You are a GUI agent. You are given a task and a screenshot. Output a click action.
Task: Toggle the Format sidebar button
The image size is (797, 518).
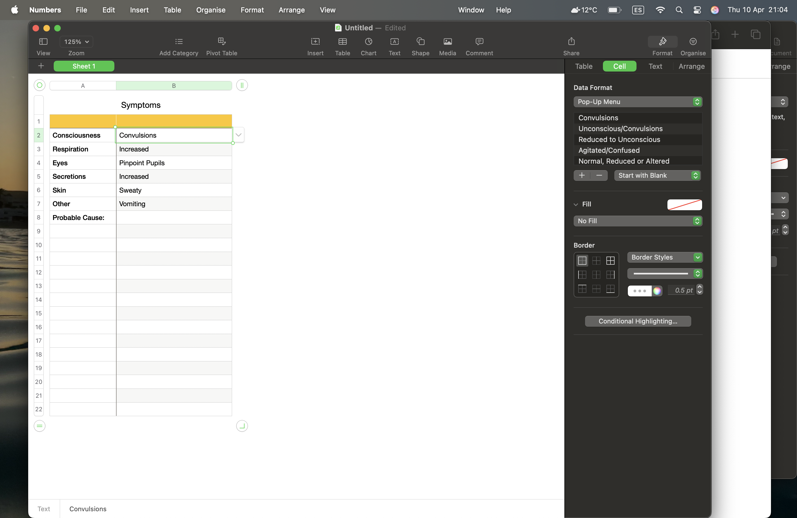(662, 41)
